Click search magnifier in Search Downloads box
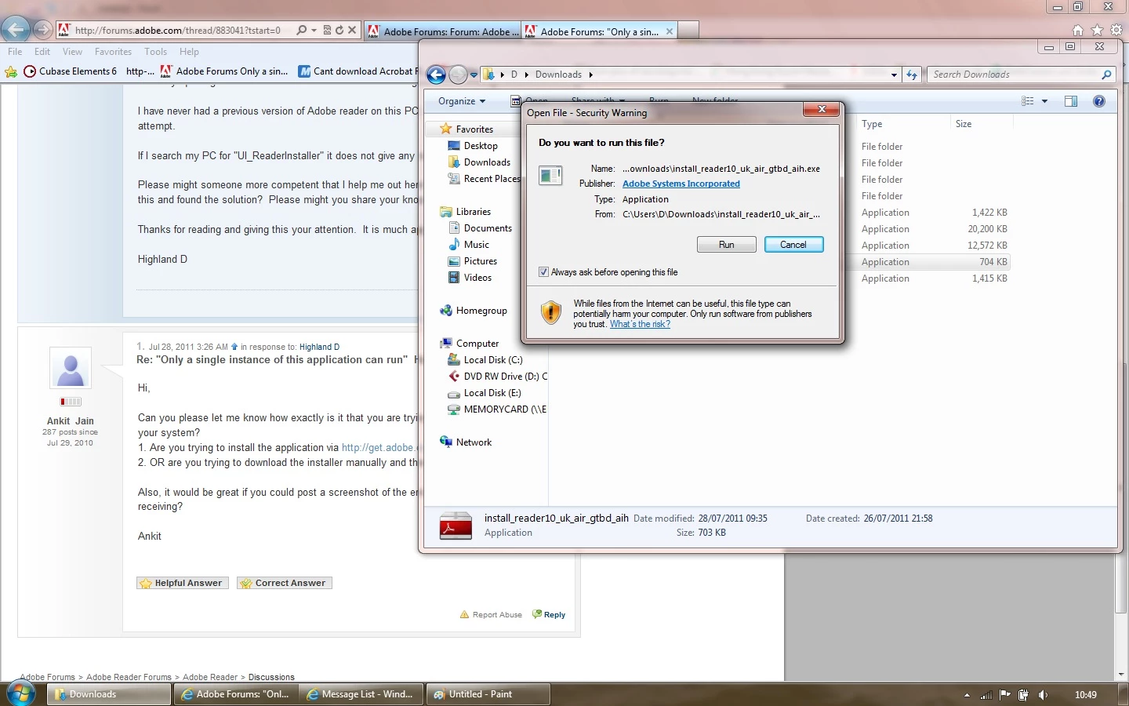This screenshot has width=1129, height=706. [x=1106, y=75]
